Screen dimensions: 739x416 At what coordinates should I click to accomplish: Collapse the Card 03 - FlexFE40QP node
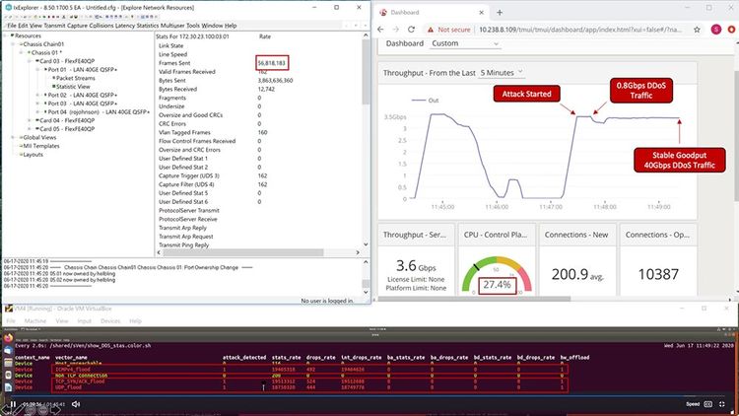coord(31,61)
